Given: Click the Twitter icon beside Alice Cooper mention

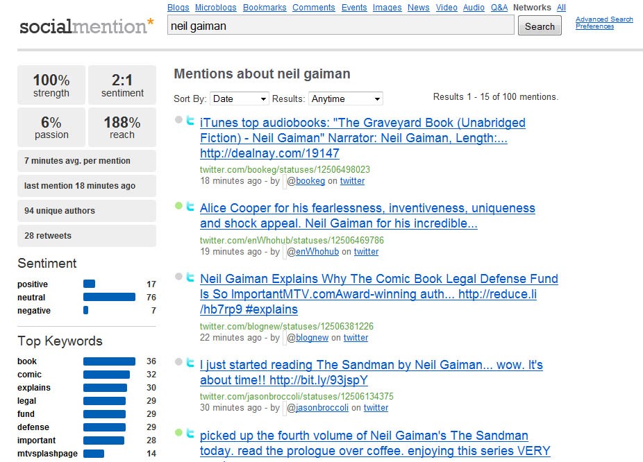Looking at the screenshot, I should tap(190, 206).
